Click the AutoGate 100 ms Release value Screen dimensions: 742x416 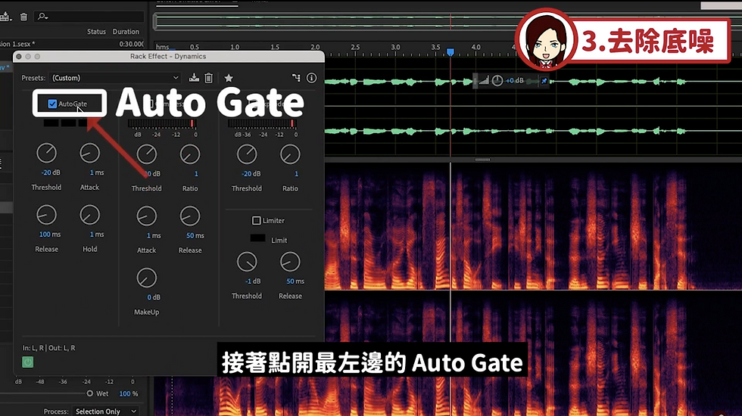coord(50,234)
